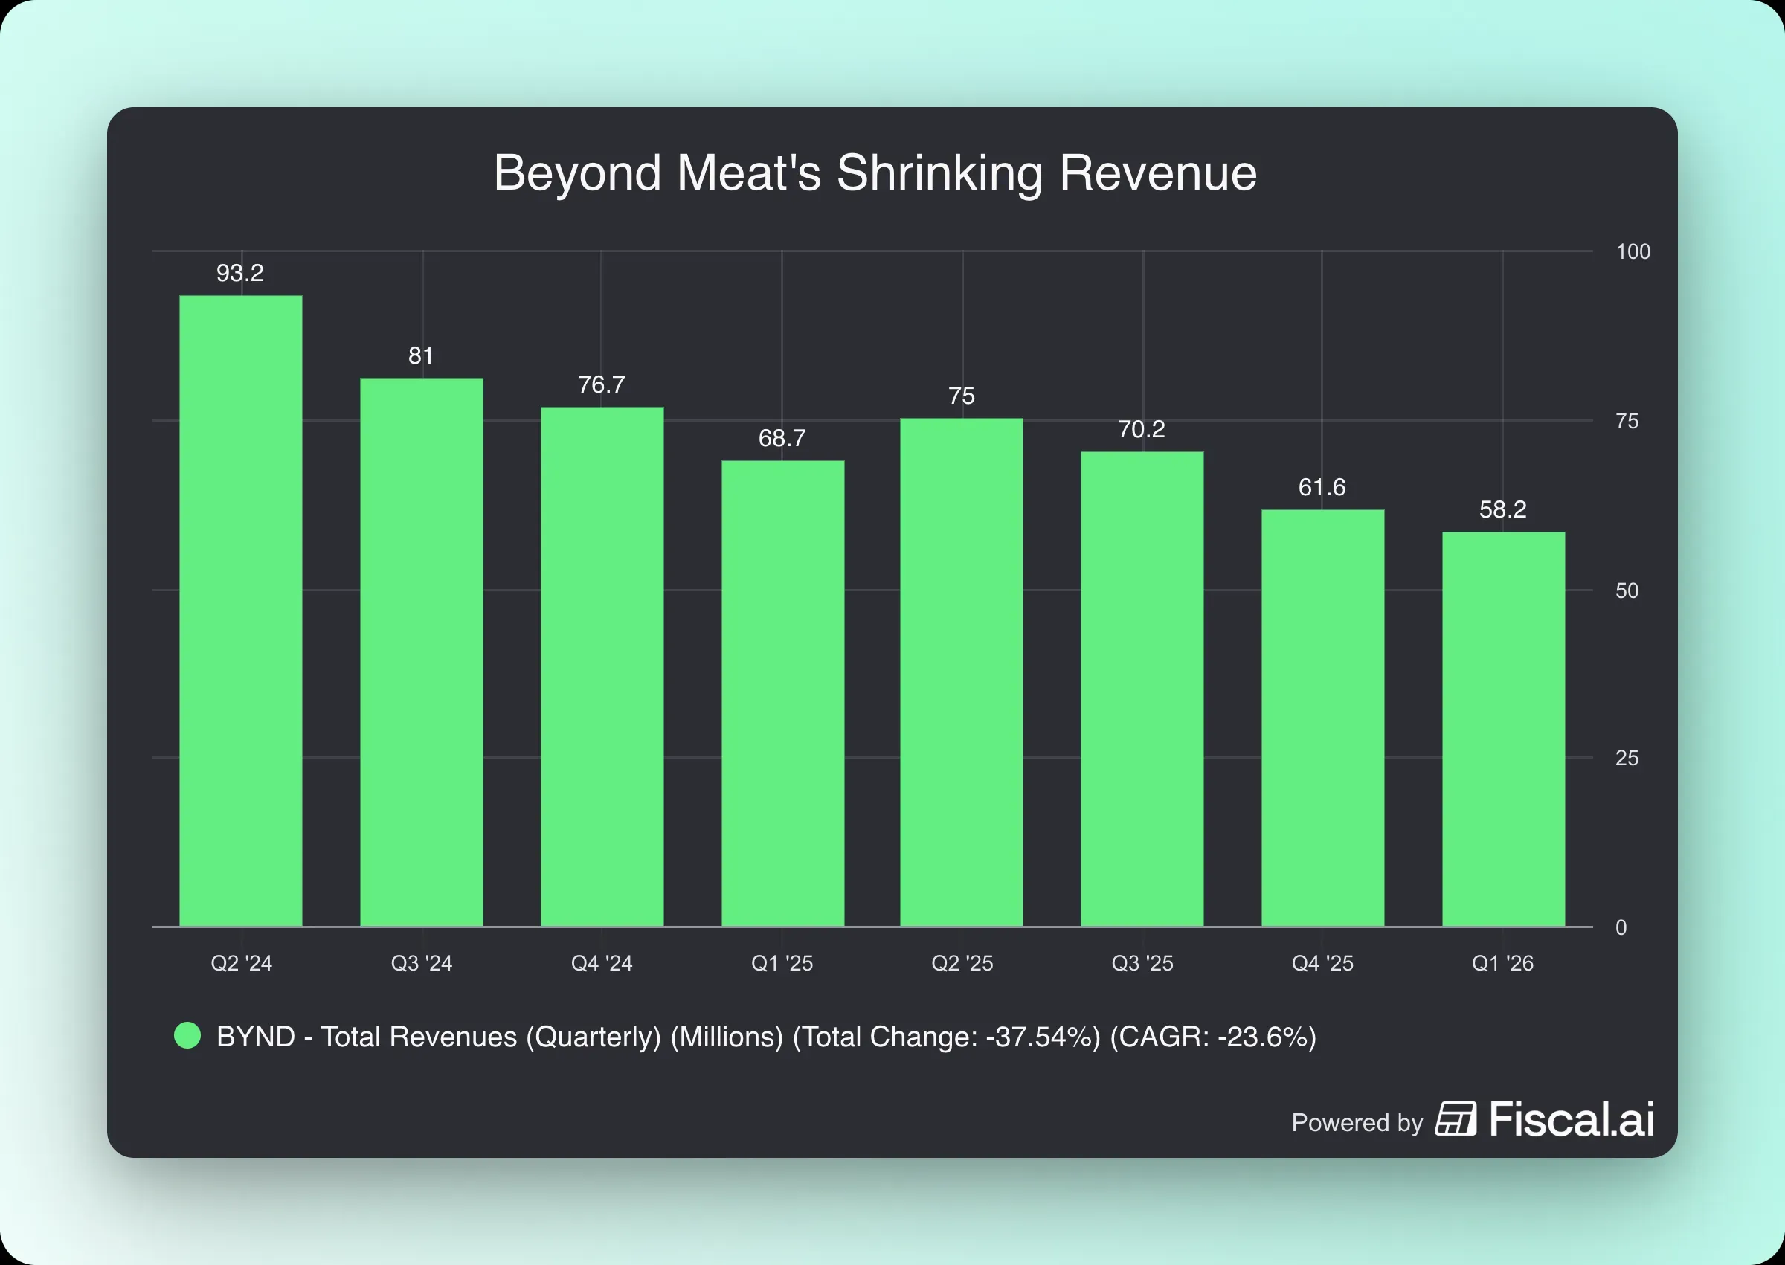This screenshot has width=1785, height=1265.
Task: Click the Q4 '24 axis label
Action: tap(602, 964)
